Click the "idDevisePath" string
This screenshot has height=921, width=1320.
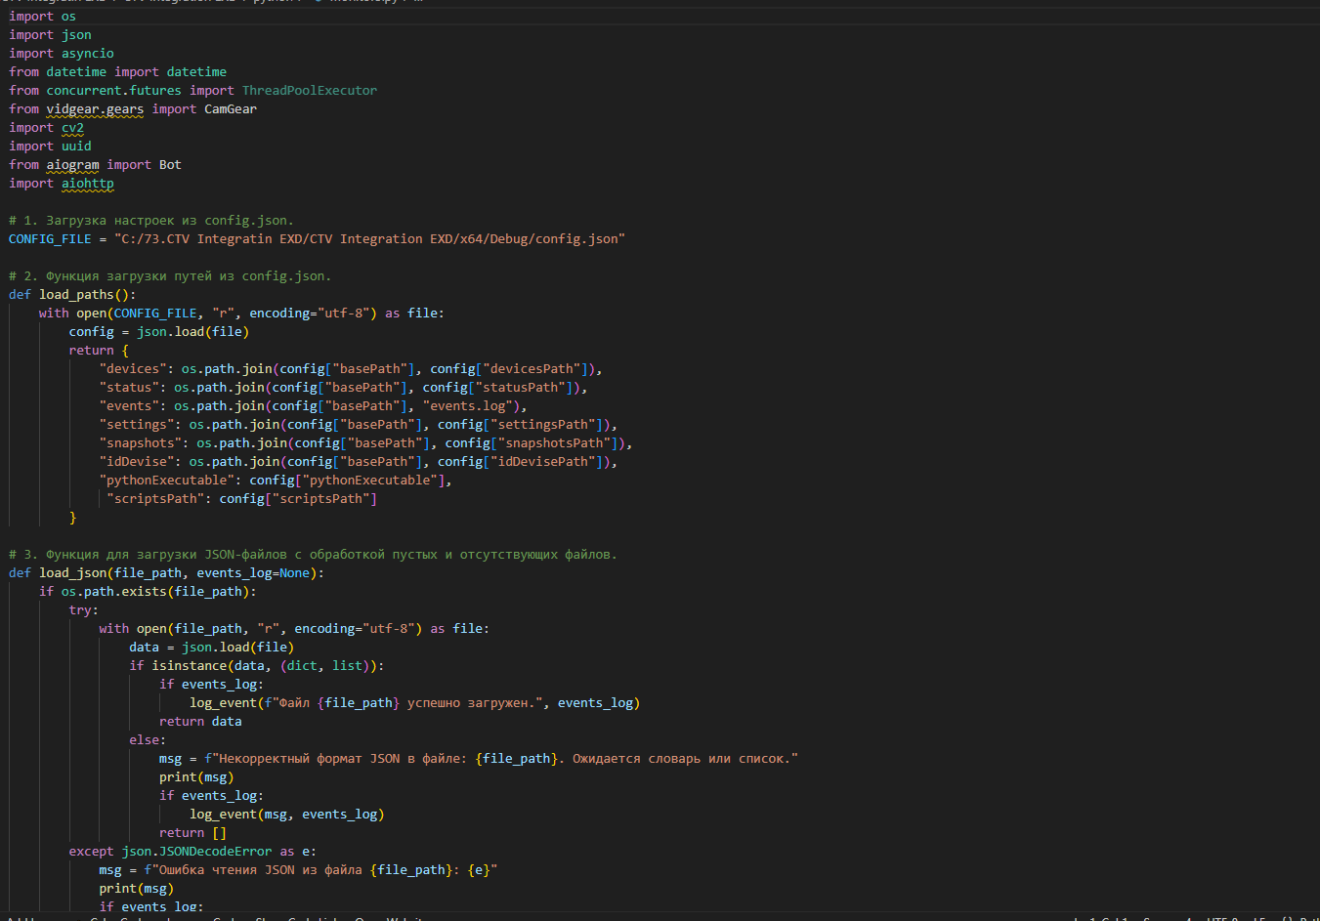pos(543,462)
